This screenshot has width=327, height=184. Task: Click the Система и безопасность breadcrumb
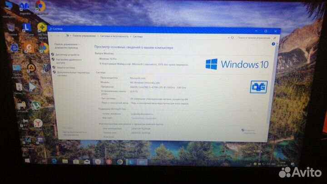(x=114, y=36)
